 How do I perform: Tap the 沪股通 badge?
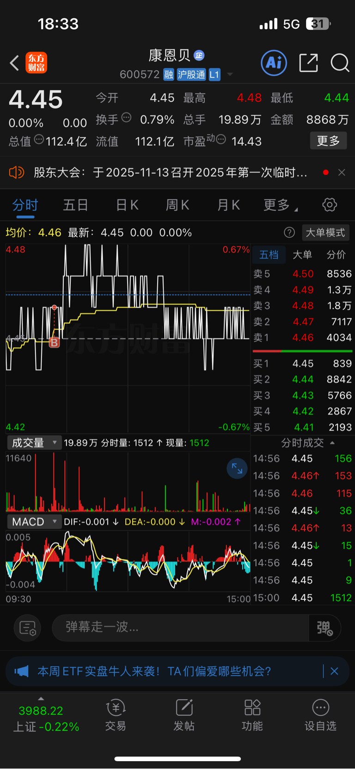pos(191,74)
